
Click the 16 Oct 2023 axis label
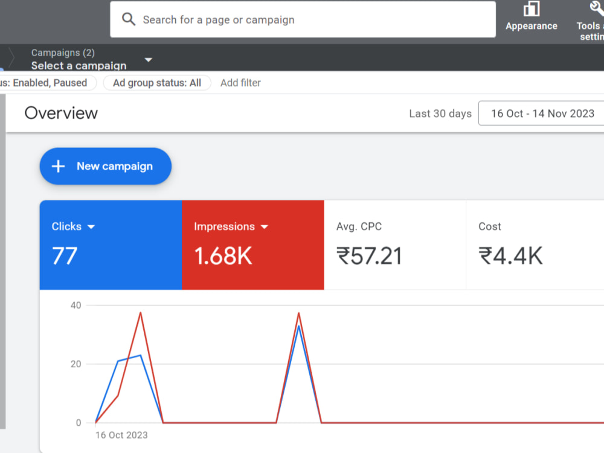pyautogui.click(x=121, y=435)
